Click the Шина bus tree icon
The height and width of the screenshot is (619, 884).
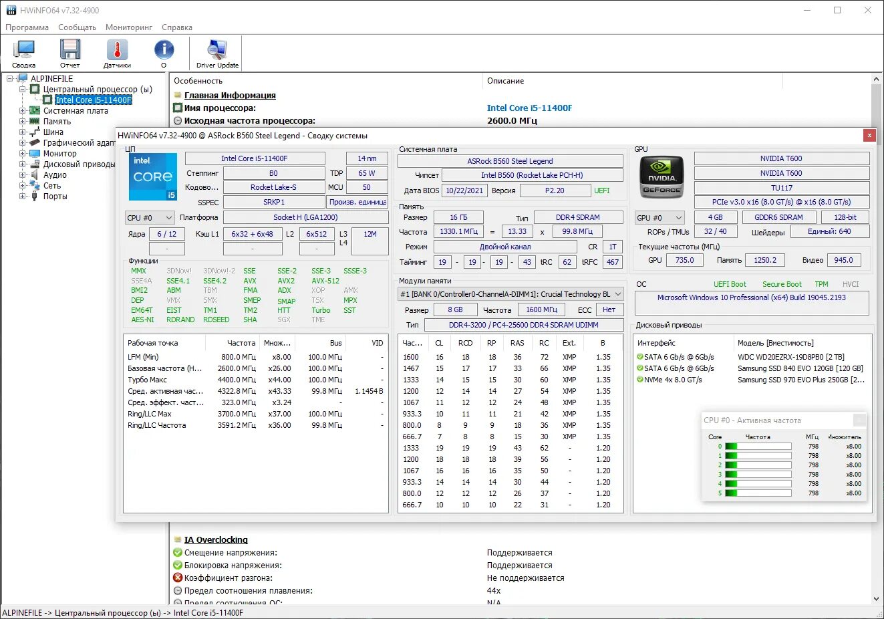35,132
